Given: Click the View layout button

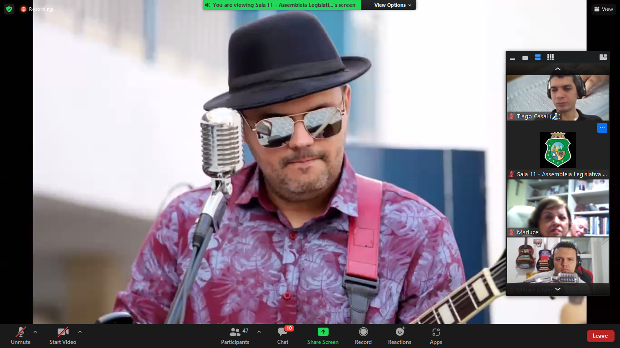Looking at the screenshot, I should (x=603, y=9).
